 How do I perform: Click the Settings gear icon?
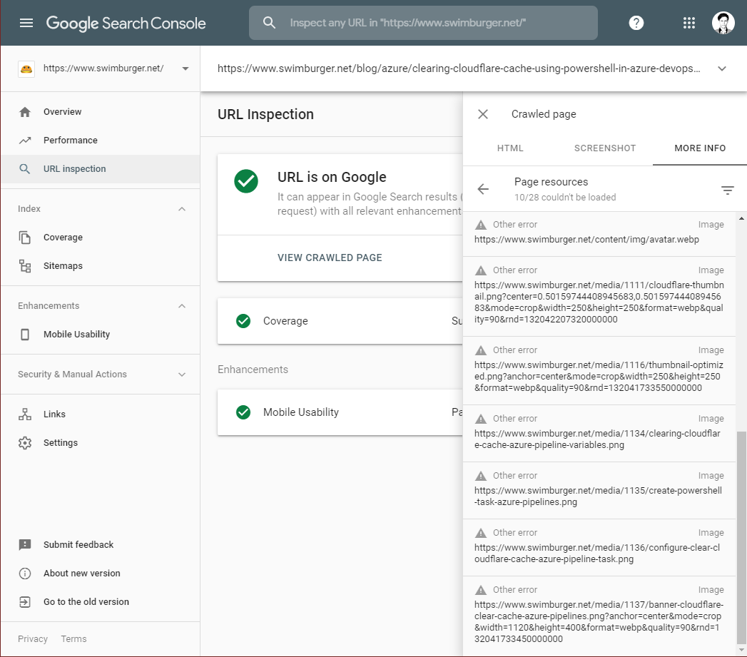(x=25, y=442)
